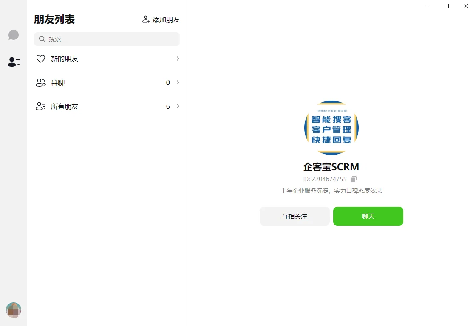The image size is (476, 326).
Task: Click the 添加朋友 label
Action: [x=166, y=20]
